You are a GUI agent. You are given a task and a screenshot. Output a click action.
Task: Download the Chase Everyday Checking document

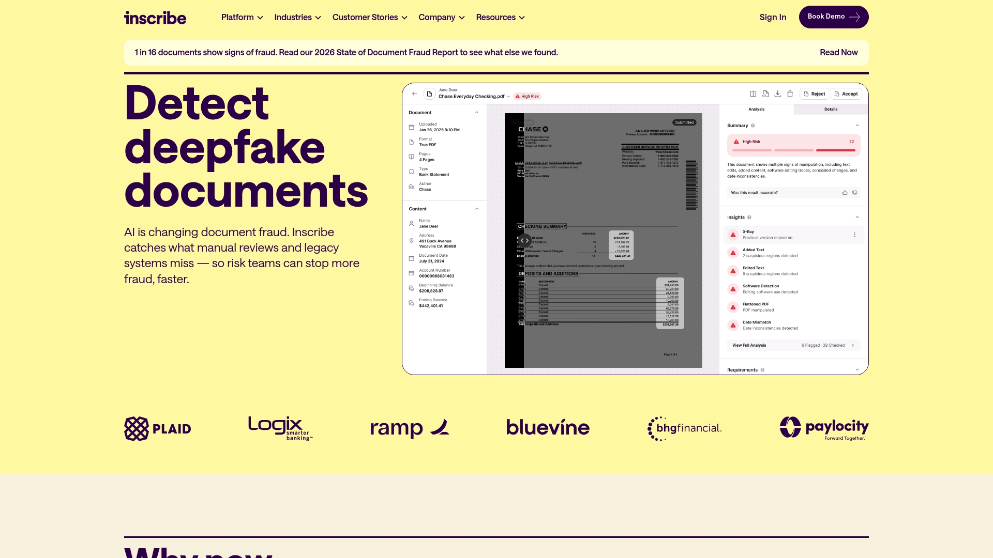tap(778, 94)
